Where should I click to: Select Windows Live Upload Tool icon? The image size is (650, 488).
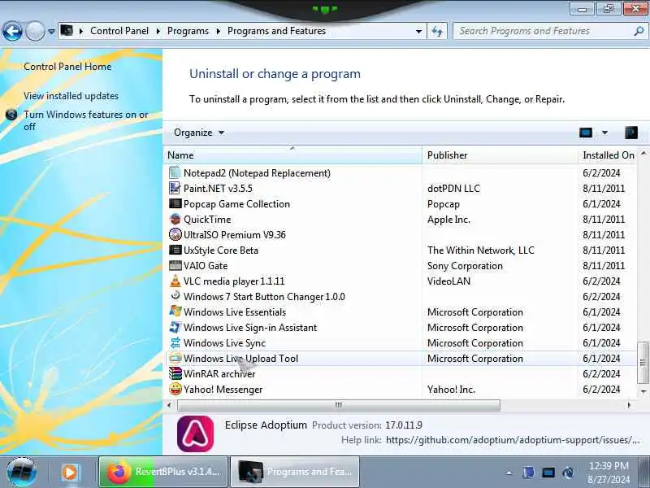tap(175, 358)
